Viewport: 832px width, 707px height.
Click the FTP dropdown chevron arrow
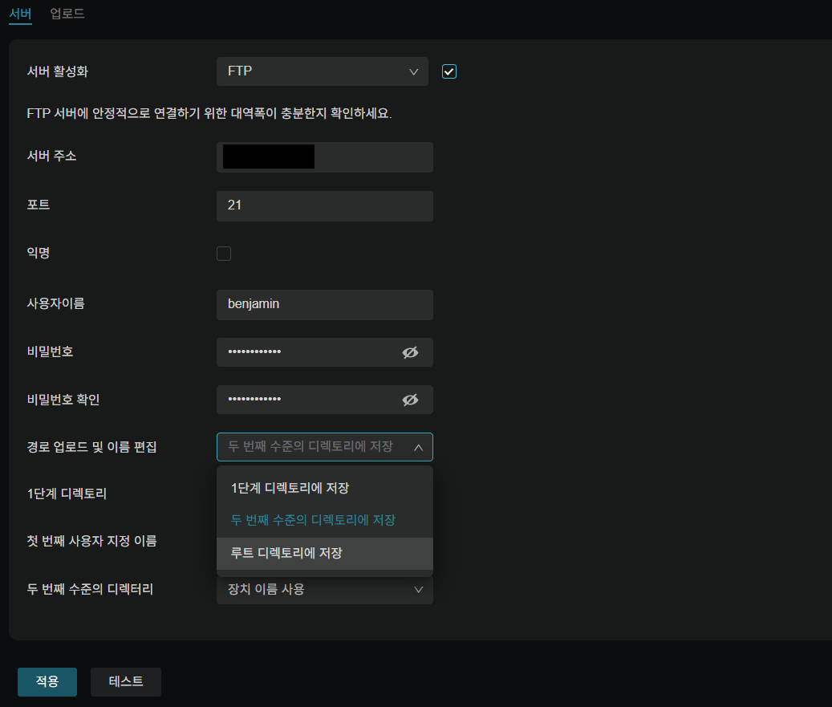(x=414, y=72)
